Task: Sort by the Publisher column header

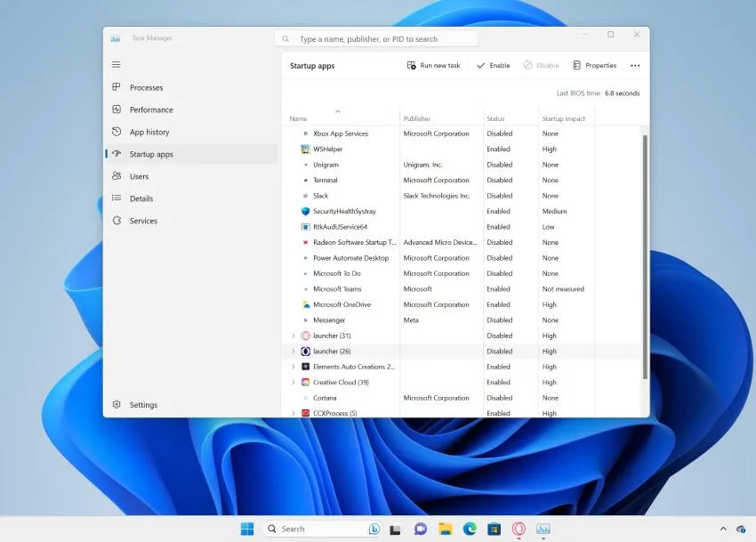Action: 441,118
